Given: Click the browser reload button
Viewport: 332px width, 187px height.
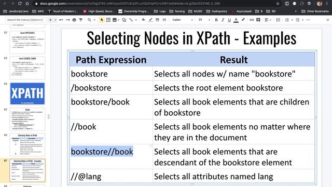Looking at the screenshot, I should pos(20,4).
